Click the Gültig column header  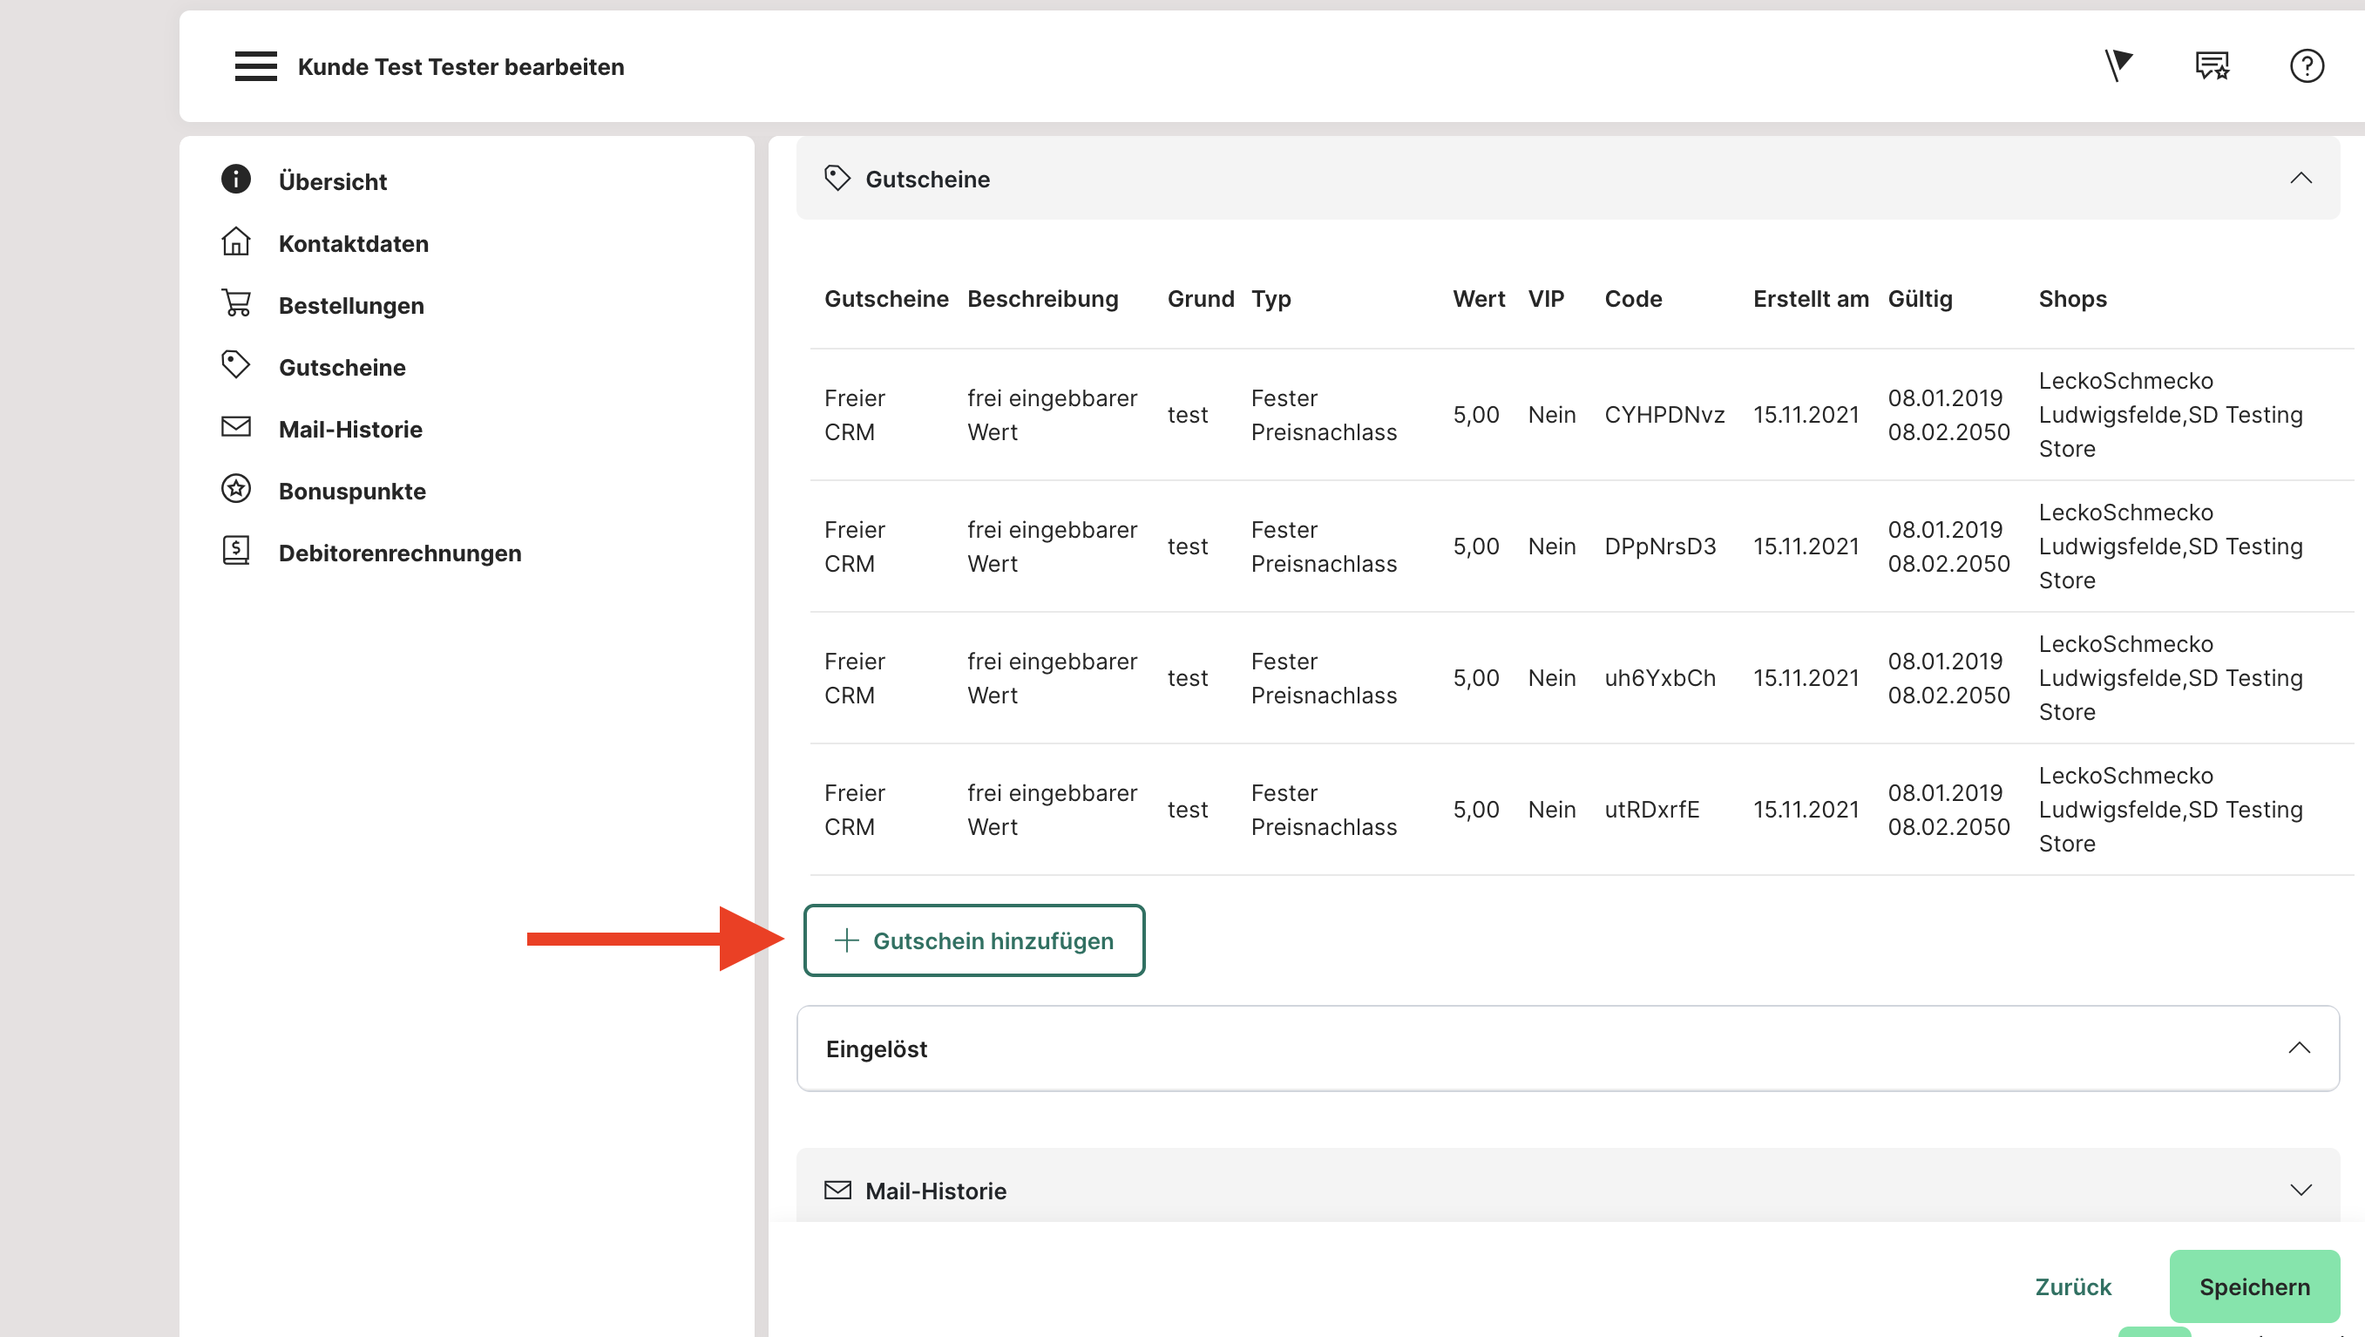point(1919,299)
